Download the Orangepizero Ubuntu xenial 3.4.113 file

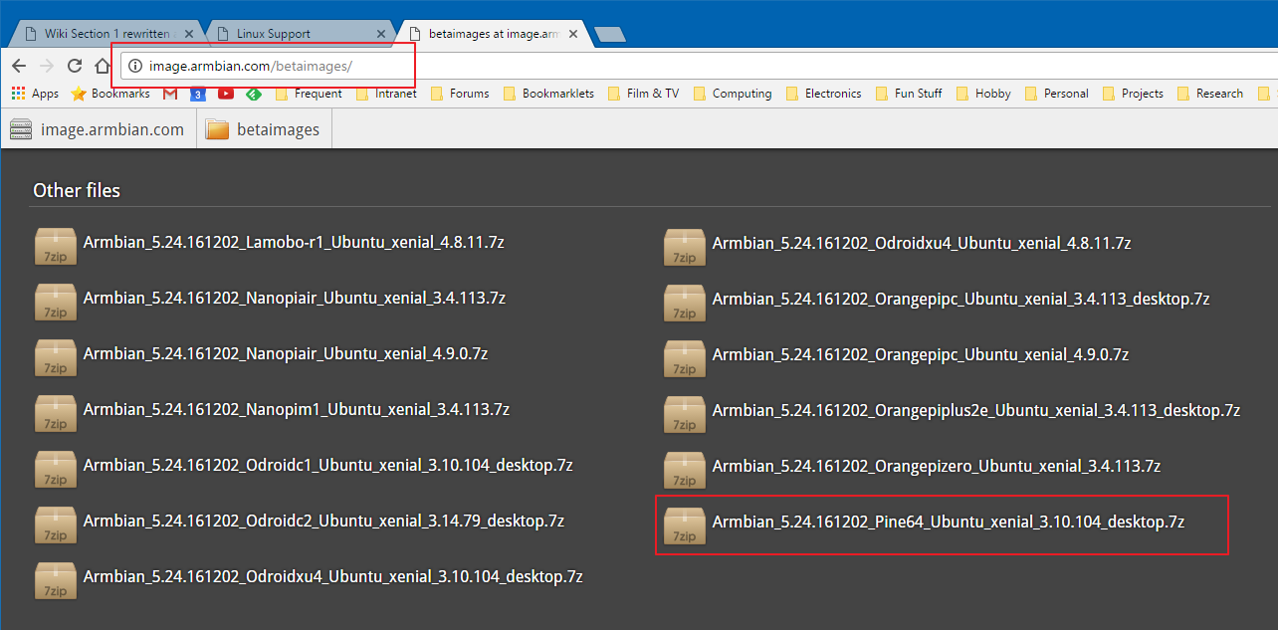pos(936,466)
